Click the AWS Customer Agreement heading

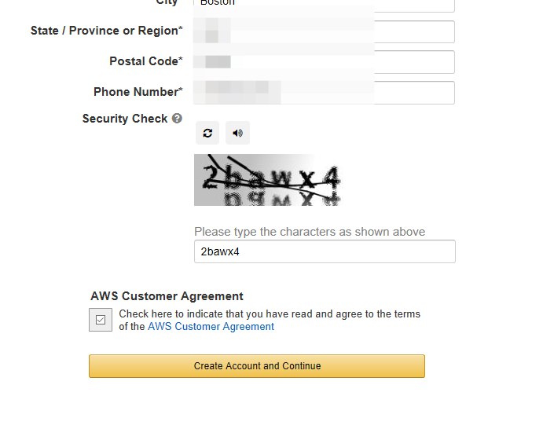coord(167,296)
